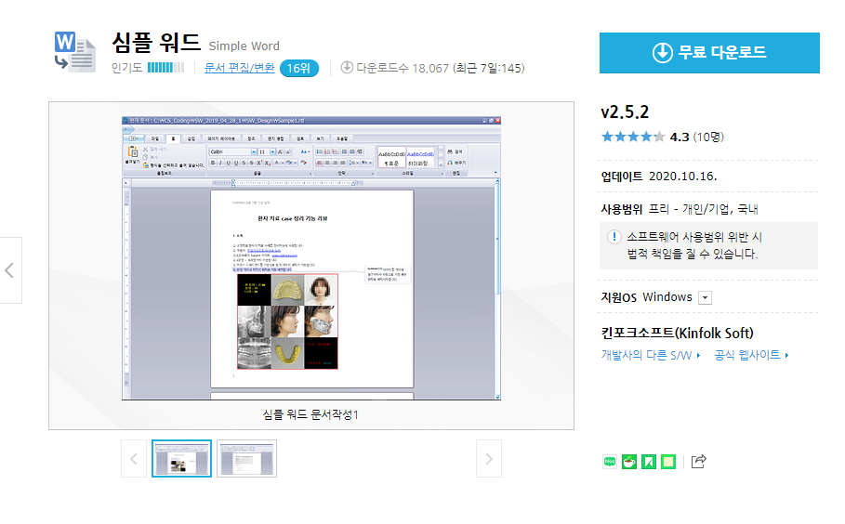
Task: Show next thumbnails with right chevron
Action: pyautogui.click(x=489, y=459)
